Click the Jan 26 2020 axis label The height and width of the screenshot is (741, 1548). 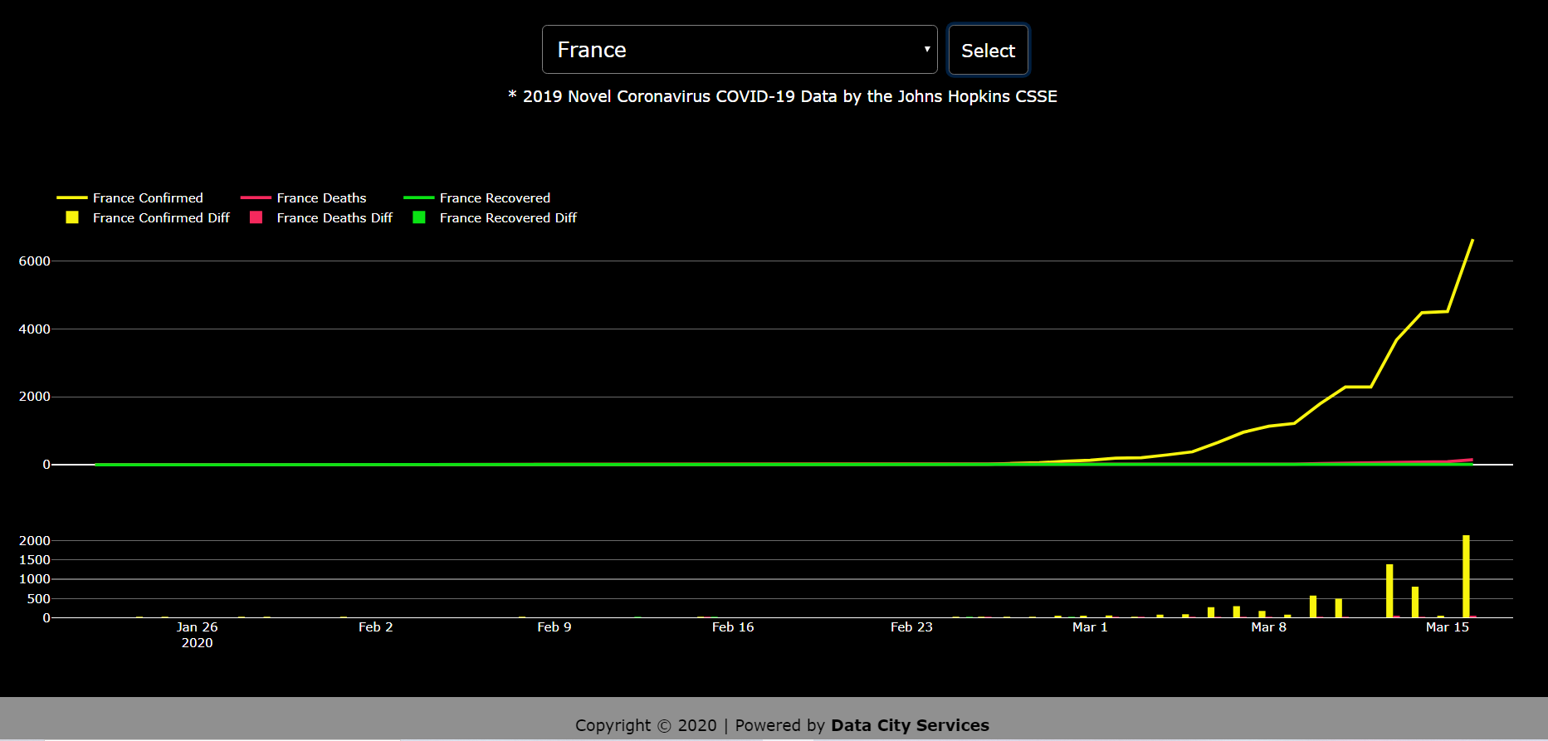[197, 635]
